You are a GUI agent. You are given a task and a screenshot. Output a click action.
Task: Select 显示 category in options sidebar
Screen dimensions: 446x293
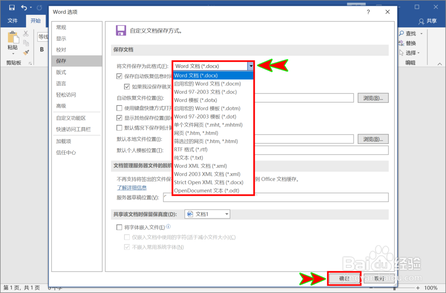point(77,38)
